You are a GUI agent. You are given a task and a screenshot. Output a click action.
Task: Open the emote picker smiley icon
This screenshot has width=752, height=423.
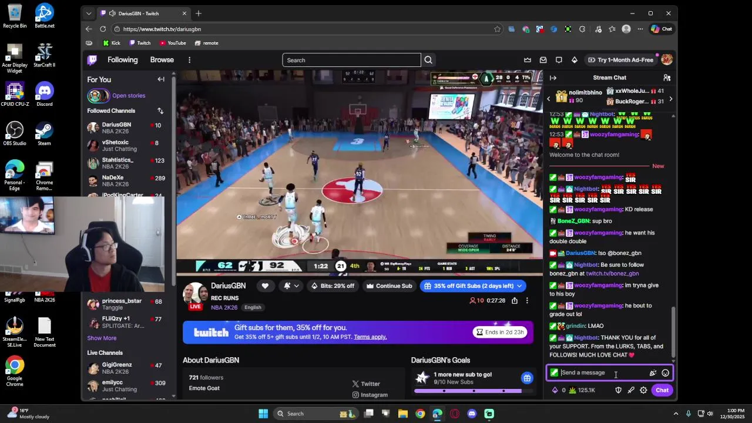665,372
